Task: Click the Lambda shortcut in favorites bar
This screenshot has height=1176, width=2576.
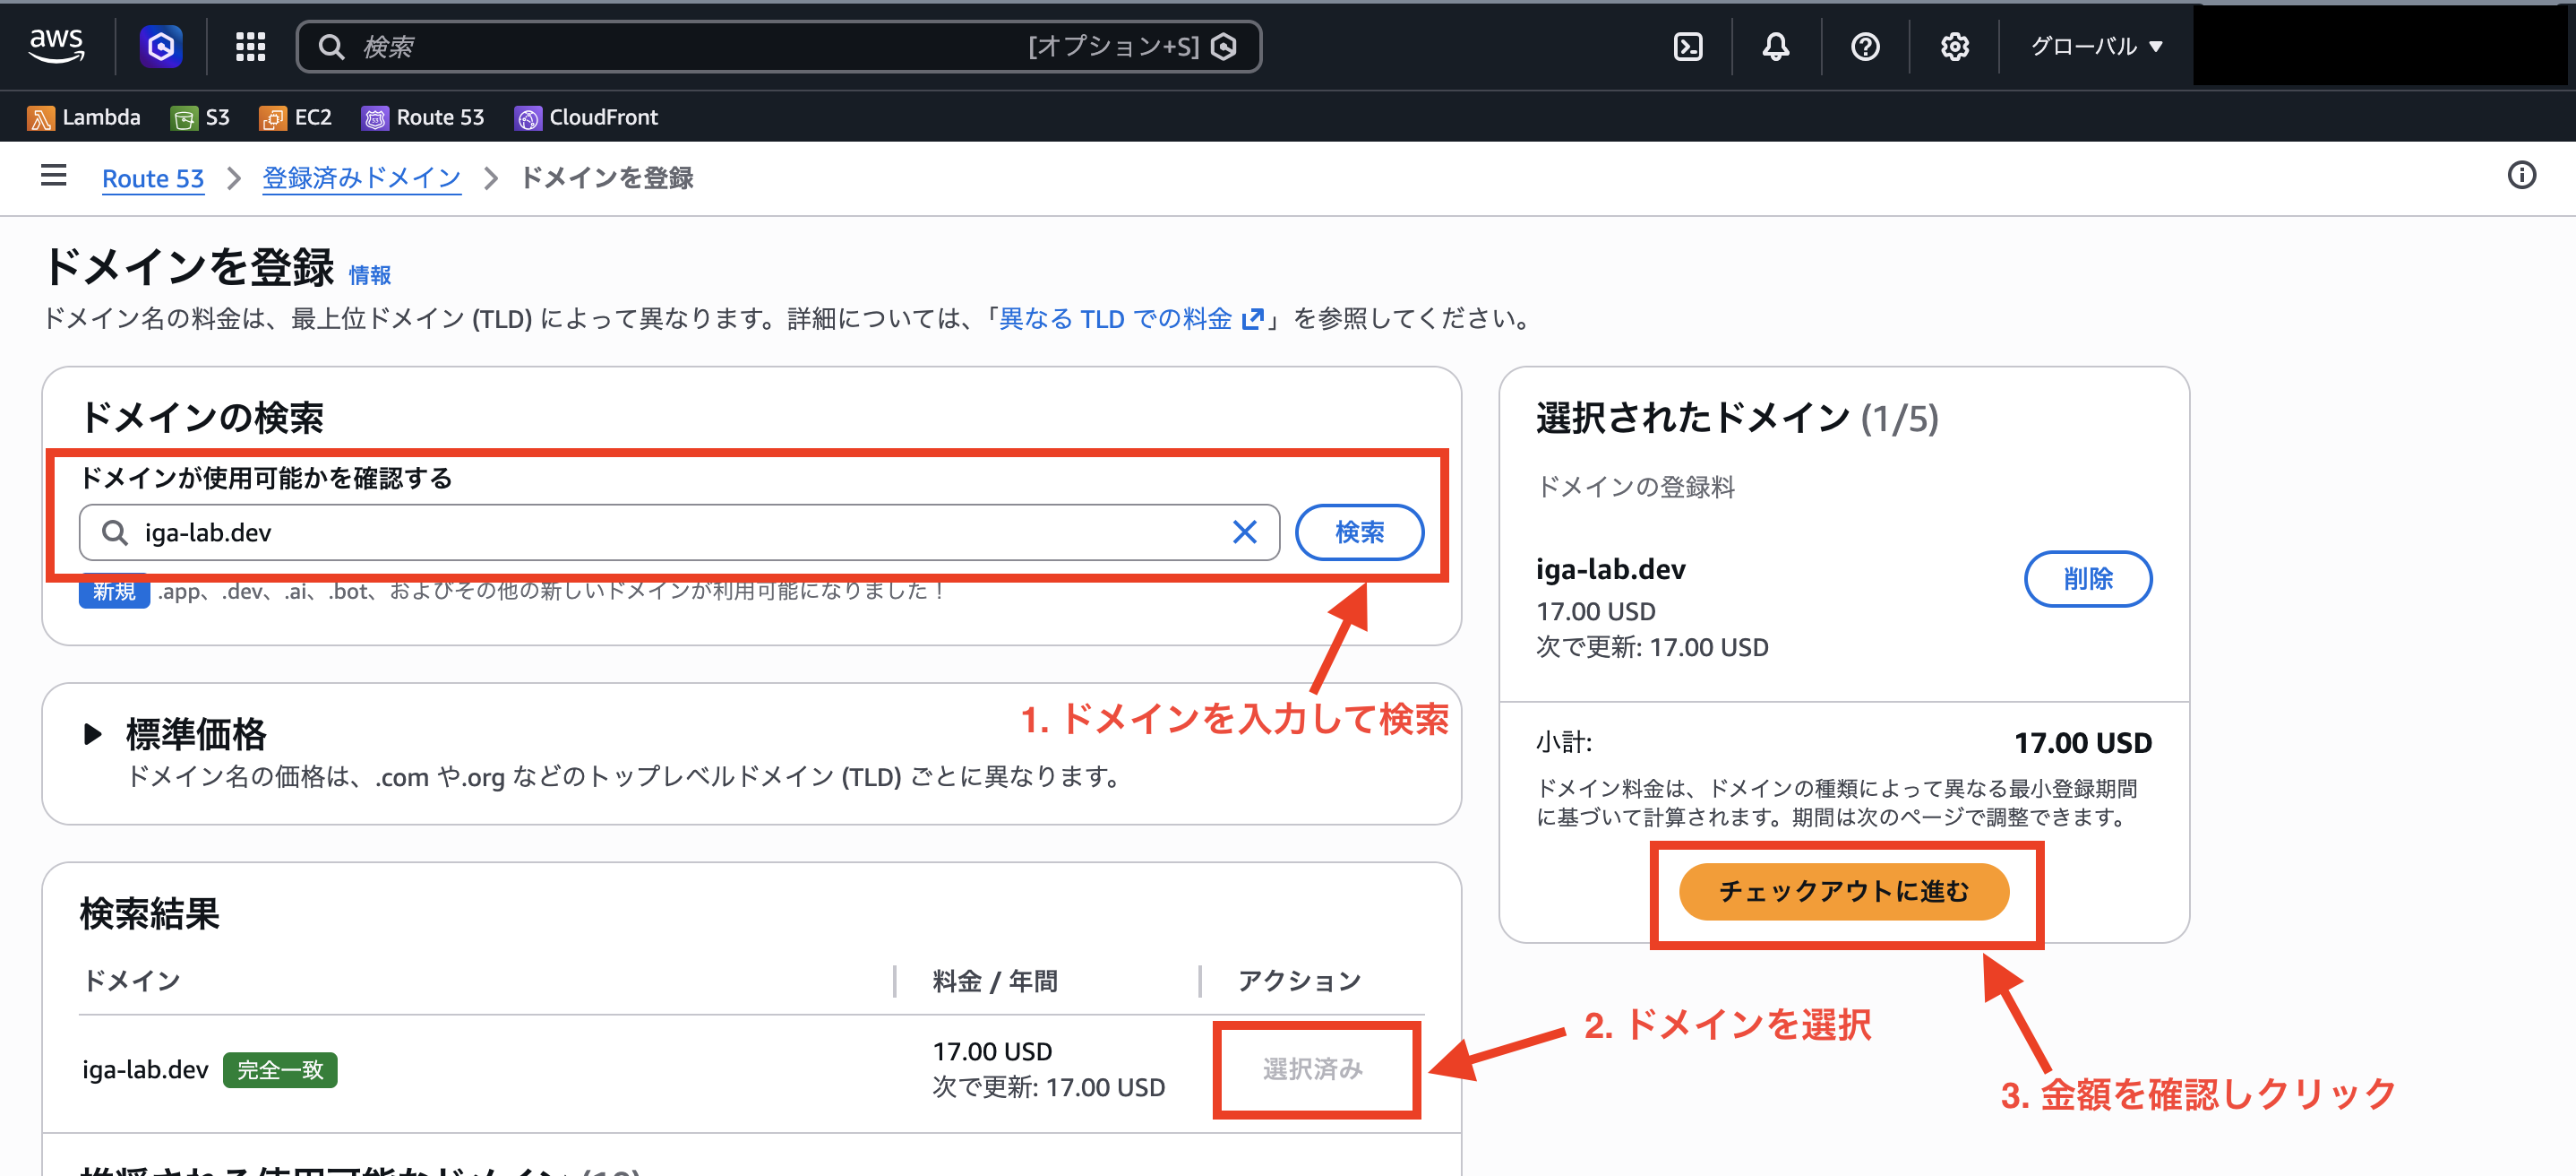Action: pos(84,117)
